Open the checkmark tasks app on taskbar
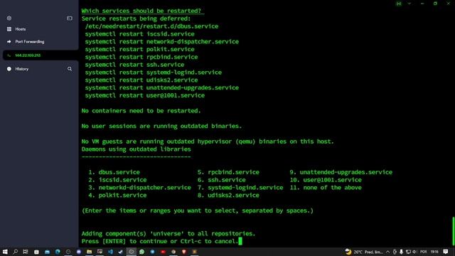The image size is (455, 256). point(121,252)
